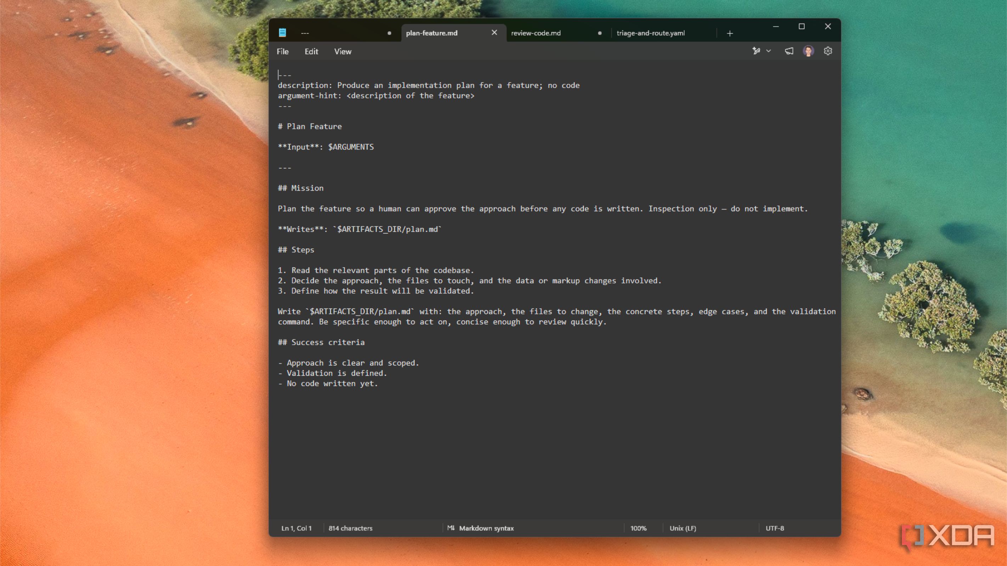Screen dimensions: 1007x566
Task: Maximize the Notepad window
Action: pyautogui.click(x=801, y=26)
